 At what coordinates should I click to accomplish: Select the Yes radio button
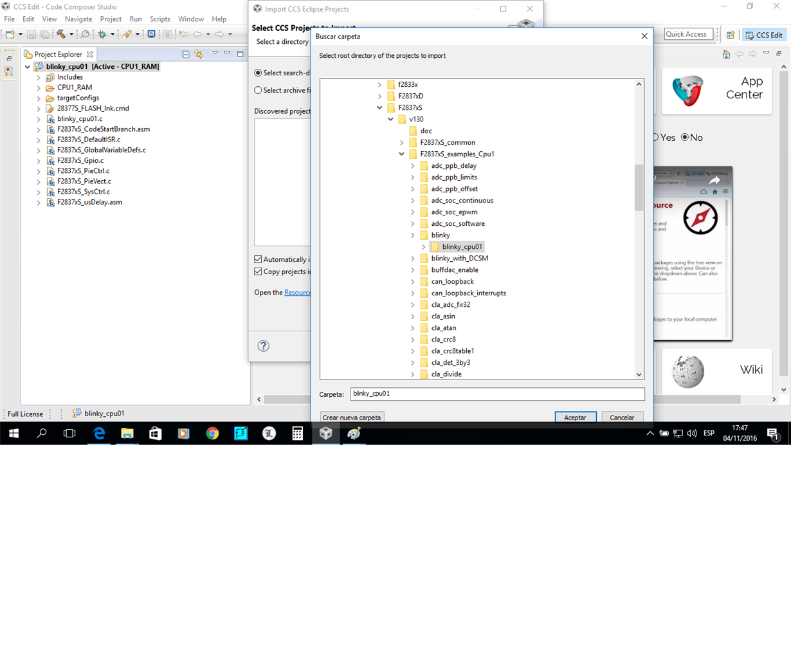click(655, 137)
